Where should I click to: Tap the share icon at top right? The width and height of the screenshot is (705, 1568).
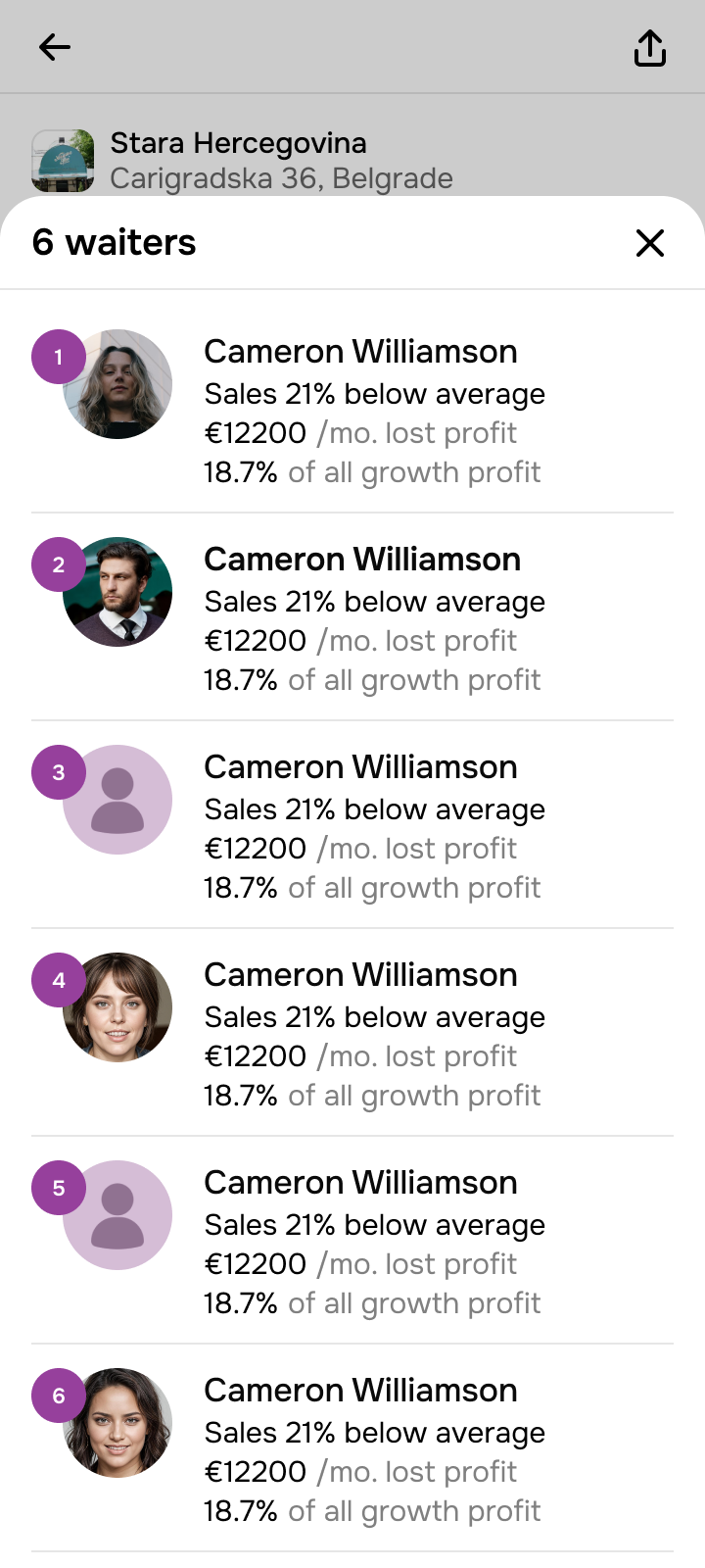pos(650,47)
